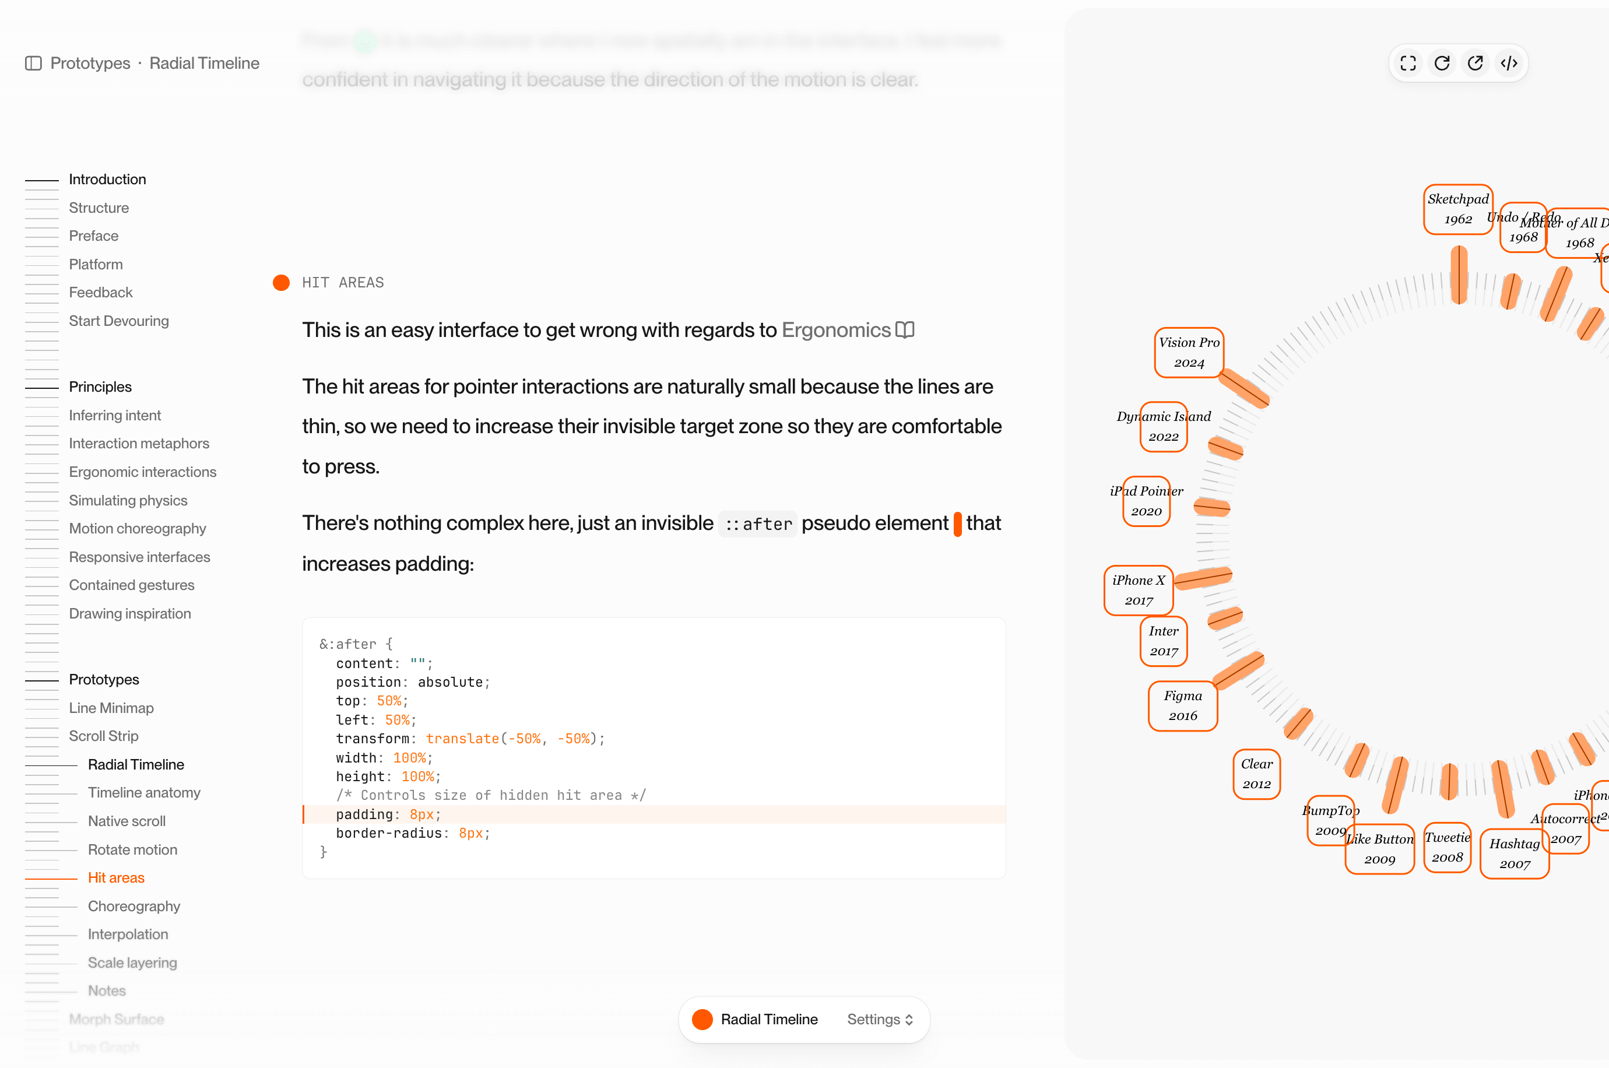Go to Choreography section in sidebar
Image resolution: width=1609 pixels, height=1068 pixels.
click(x=134, y=906)
